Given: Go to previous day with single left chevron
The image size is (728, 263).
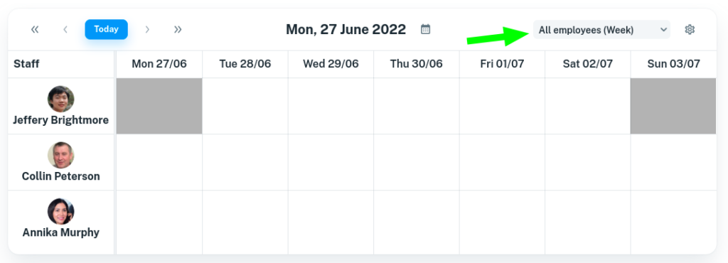Looking at the screenshot, I should [65, 30].
